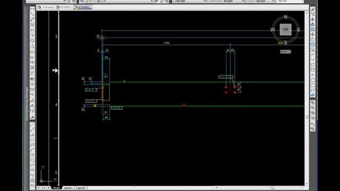340x191 pixels.
Task: Click the horizontal scrollbar right arrow
Action: (302, 187)
